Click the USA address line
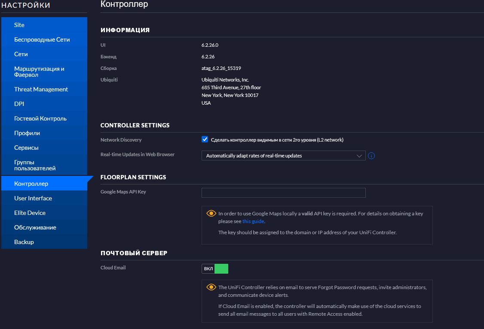Viewport: 484px width, 329px height. click(206, 103)
